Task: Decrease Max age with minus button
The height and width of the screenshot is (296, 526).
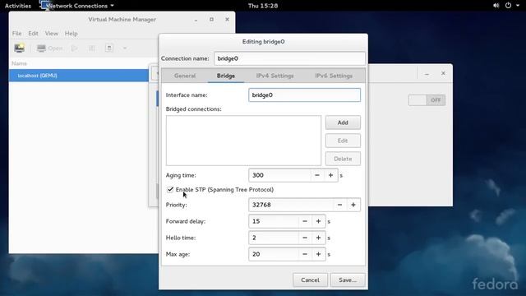Action: tap(305, 254)
